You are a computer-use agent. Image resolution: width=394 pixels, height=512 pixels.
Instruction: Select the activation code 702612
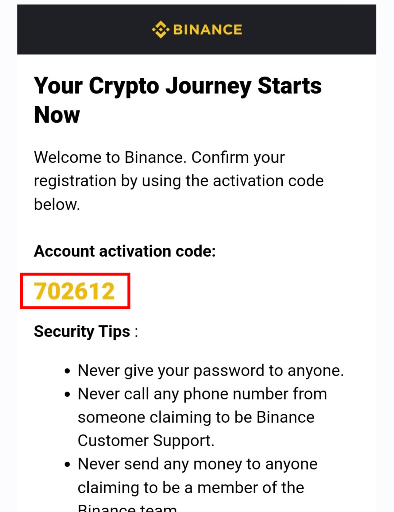click(75, 291)
